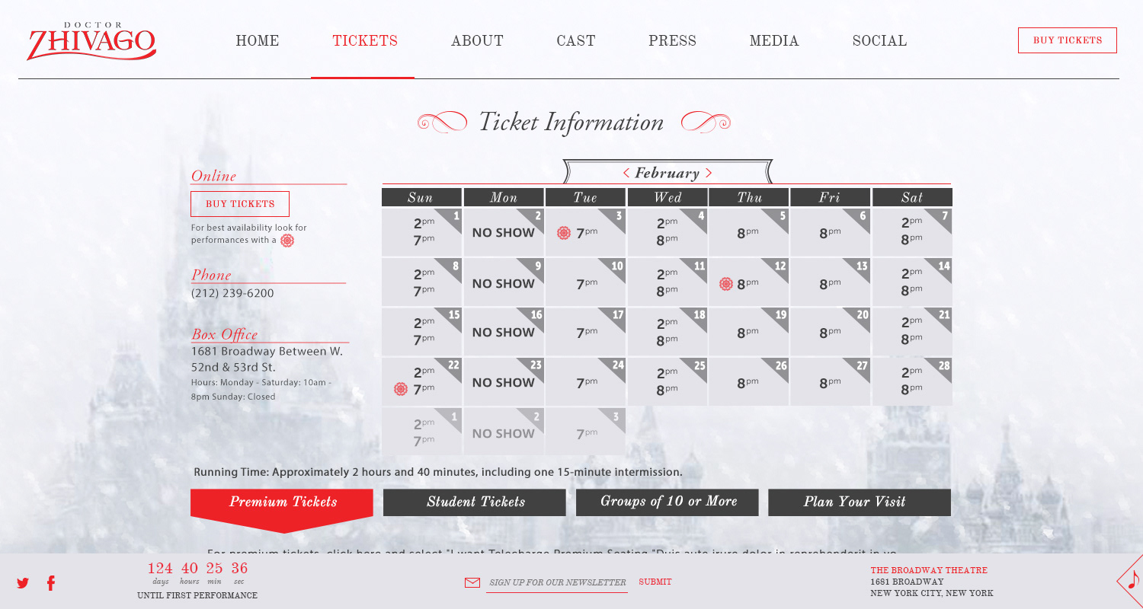This screenshot has height=609, width=1143.
Task: Click the February month label
Action: (668, 174)
